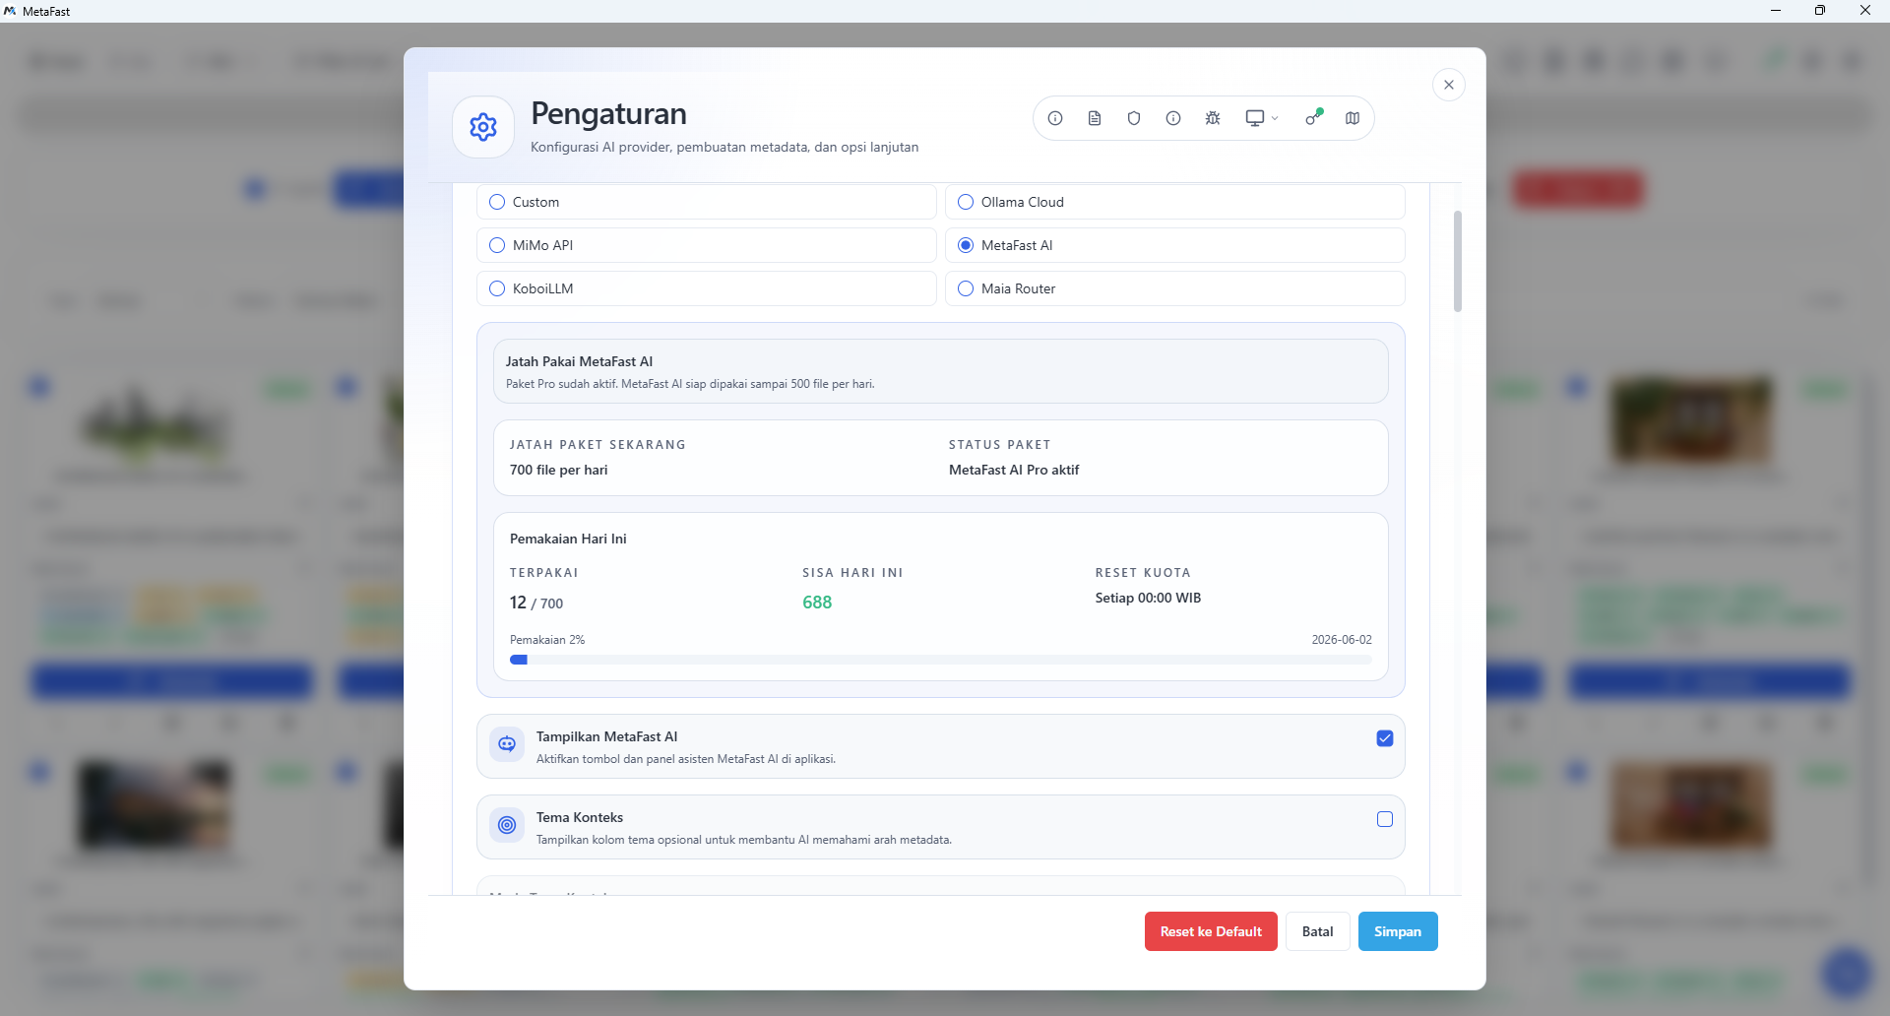The height and width of the screenshot is (1016, 1890).
Task: Open the bug report icon in the header
Action: [x=1213, y=118]
